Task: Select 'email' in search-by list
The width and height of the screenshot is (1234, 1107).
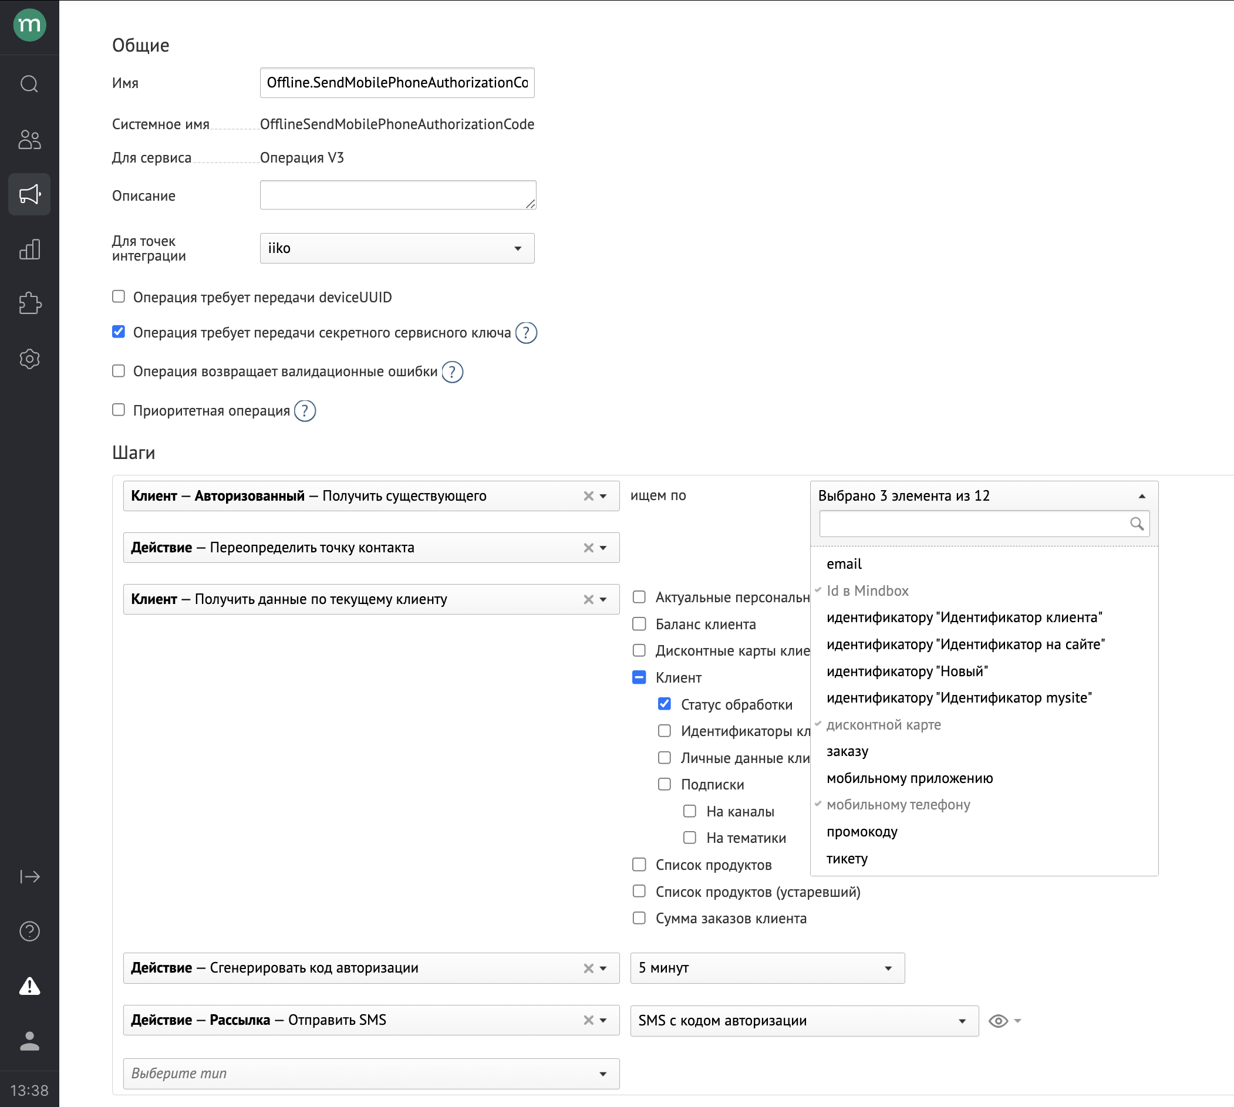Action: pos(984,564)
